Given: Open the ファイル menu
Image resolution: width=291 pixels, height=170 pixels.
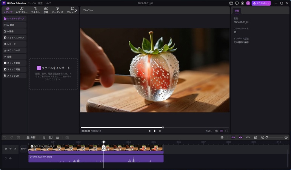Looking at the screenshot, I should coord(32,3).
